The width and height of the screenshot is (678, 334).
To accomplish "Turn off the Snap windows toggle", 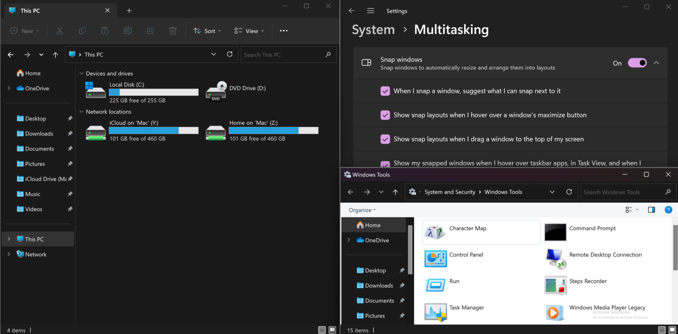I will pos(637,63).
